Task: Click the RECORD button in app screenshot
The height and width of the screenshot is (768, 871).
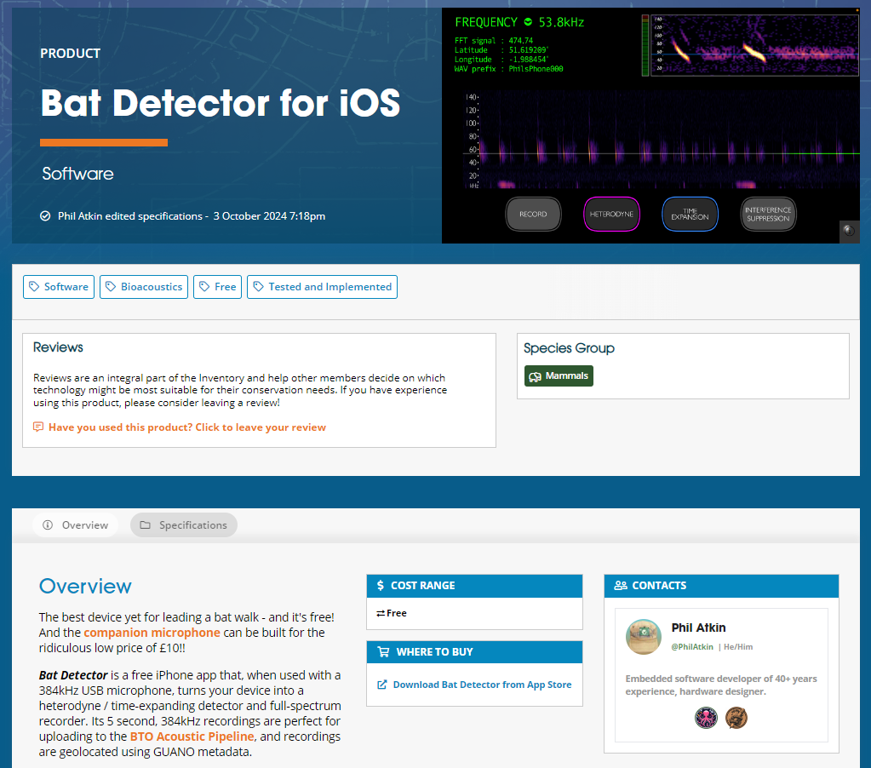Action: (x=533, y=215)
